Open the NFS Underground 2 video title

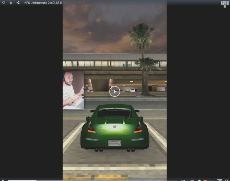tap(43, 3)
